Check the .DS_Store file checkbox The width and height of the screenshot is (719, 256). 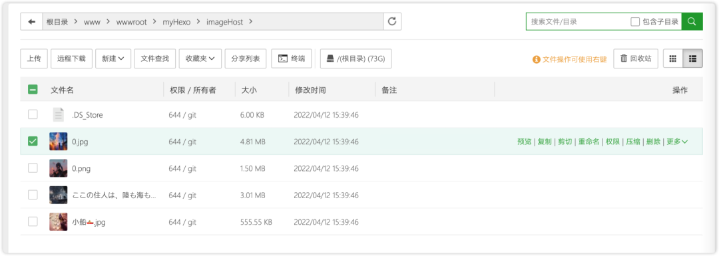(x=33, y=114)
